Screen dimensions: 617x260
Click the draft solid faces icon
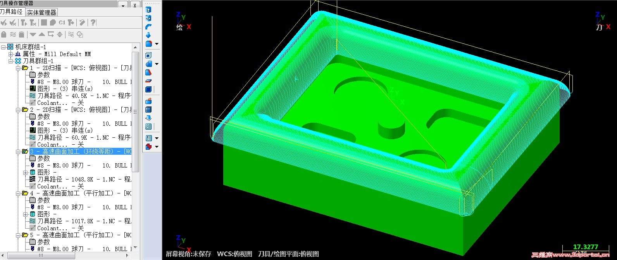pyautogui.click(x=148, y=73)
